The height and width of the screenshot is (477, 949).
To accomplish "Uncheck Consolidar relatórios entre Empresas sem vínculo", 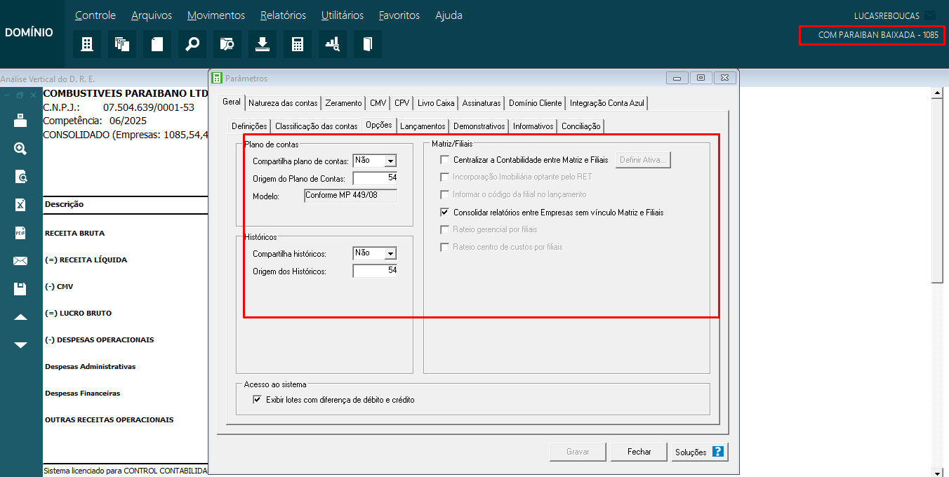I will coord(444,212).
